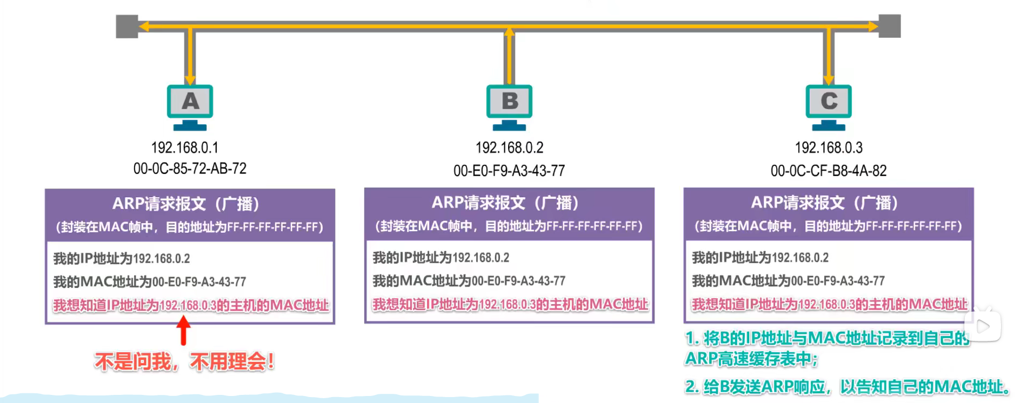The width and height of the screenshot is (1027, 403).
Task: Click the pink 我想知道IP地址 line in host A's box
Action: tap(191, 305)
